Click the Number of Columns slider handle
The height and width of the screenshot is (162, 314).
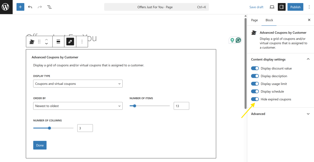[49, 128]
